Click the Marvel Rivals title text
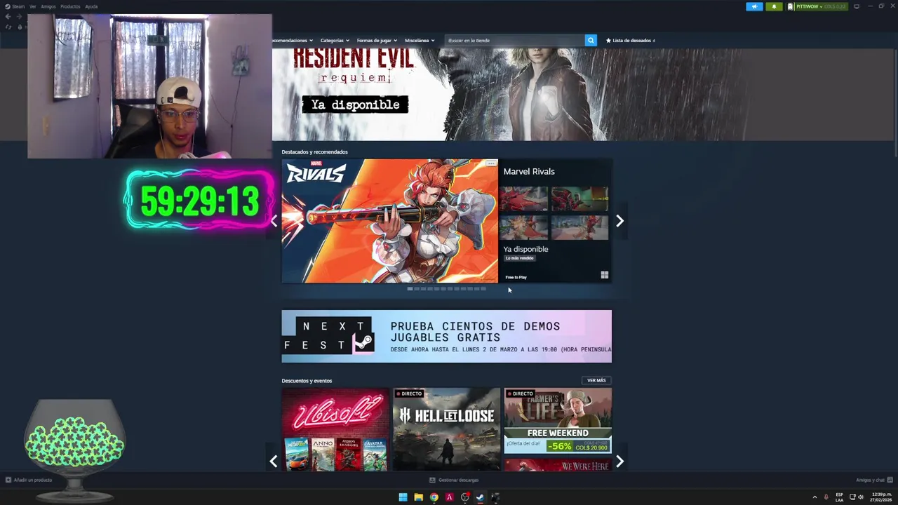Image resolution: width=898 pixels, height=505 pixels. point(529,171)
